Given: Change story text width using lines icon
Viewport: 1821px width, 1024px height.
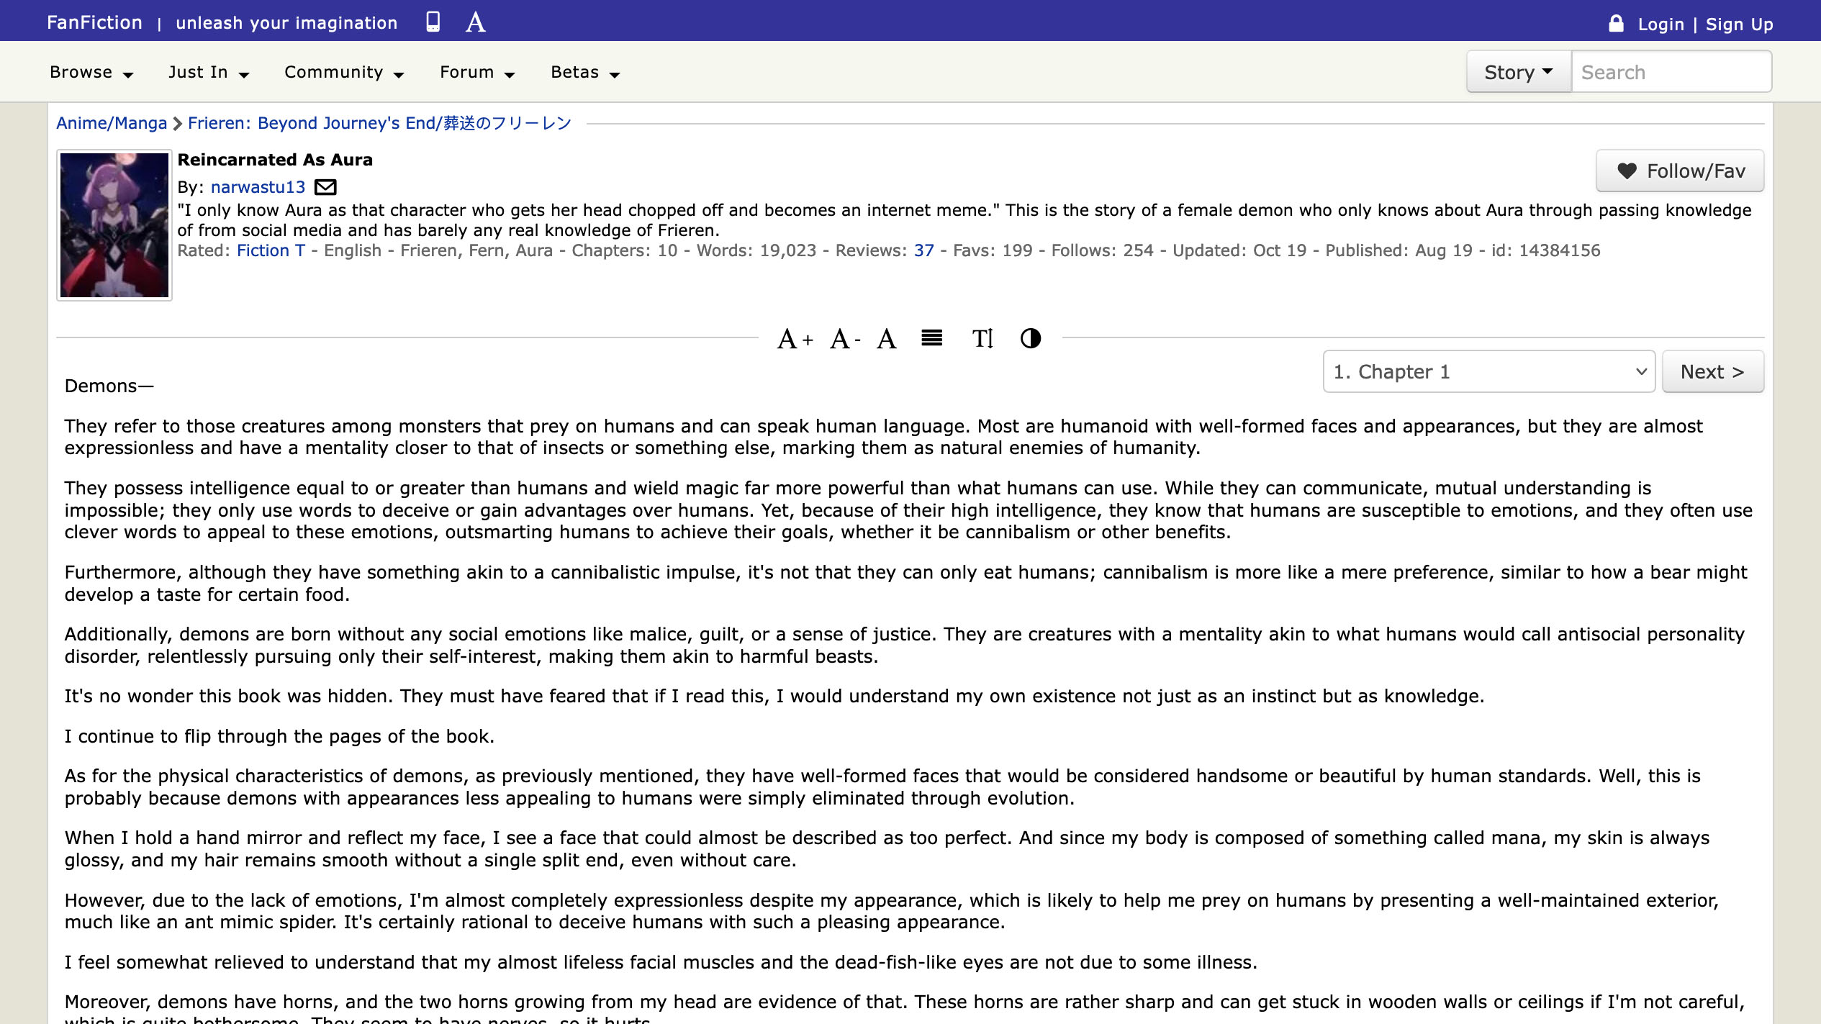Looking at the screenshot, I should [x=931, y=337].
